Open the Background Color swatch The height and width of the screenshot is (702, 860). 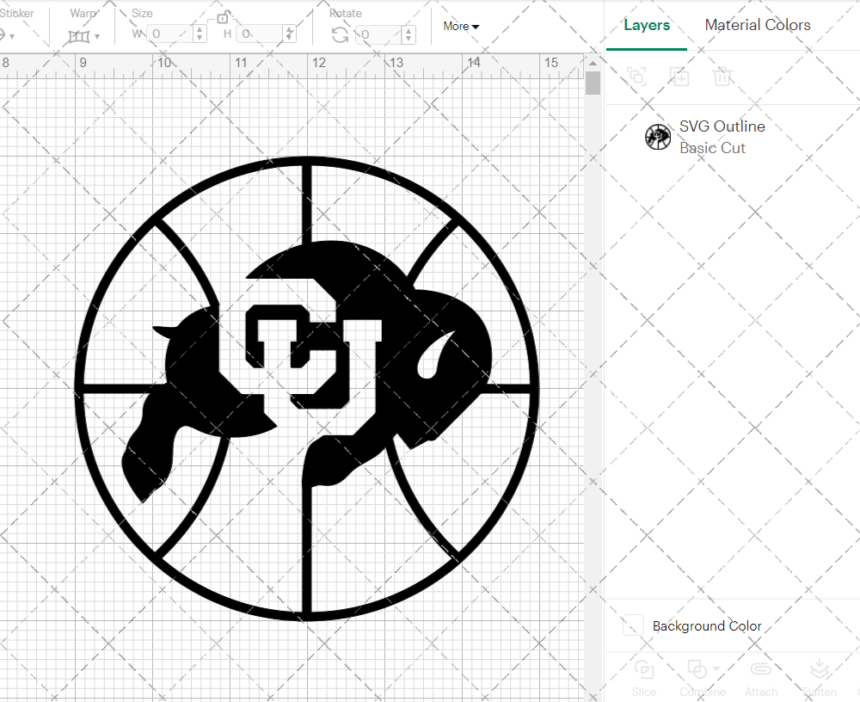tap(633, 625)
